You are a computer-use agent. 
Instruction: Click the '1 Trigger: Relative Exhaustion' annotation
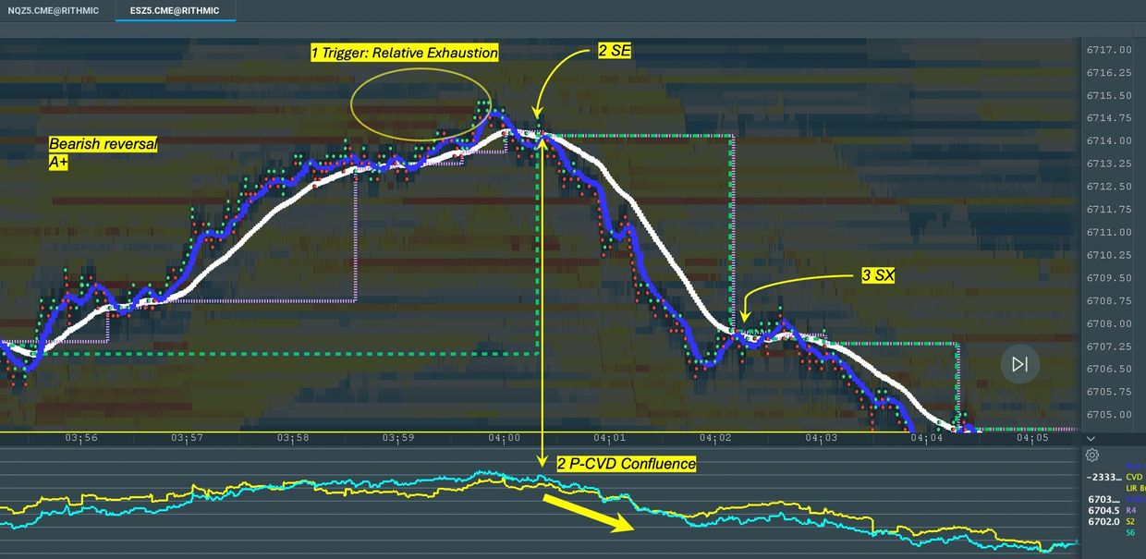(405, 53)
